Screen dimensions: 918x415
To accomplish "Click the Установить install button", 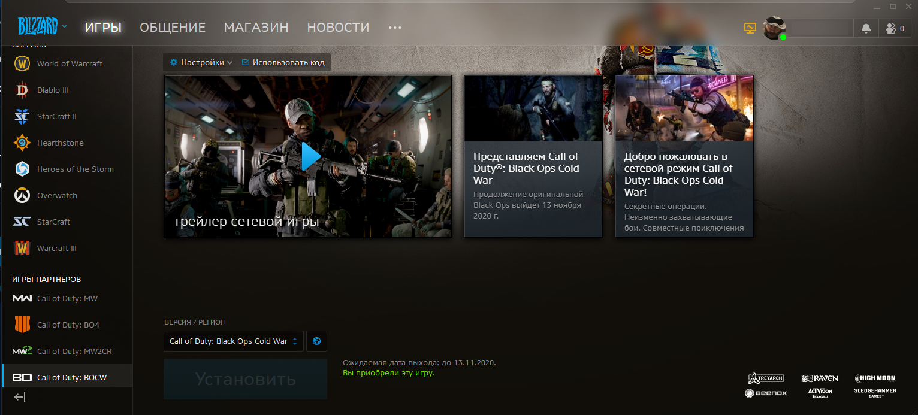I will click(x=245, y=379).
